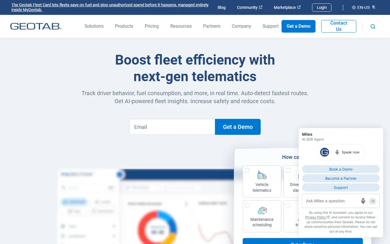Click the Email input field
The image size is (390, 244).
point(172,127)
